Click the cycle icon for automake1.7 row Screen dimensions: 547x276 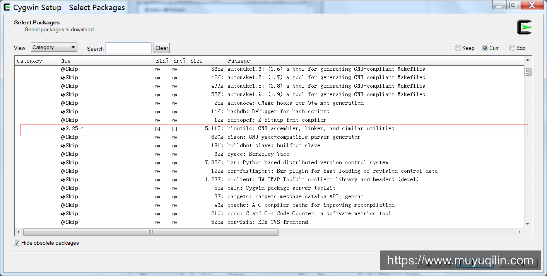tap(63, 78)
